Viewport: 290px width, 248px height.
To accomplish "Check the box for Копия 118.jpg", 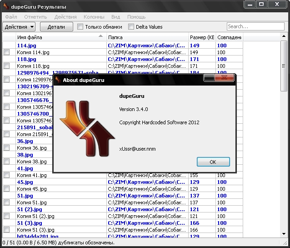I will pyautogui.click(x=7, y=66).
